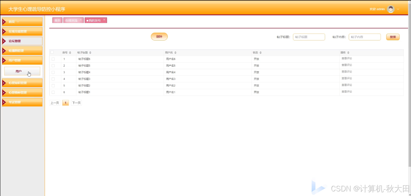Focus the 帖子标题 search input field
411x196 pixels.
pos(309,37)
